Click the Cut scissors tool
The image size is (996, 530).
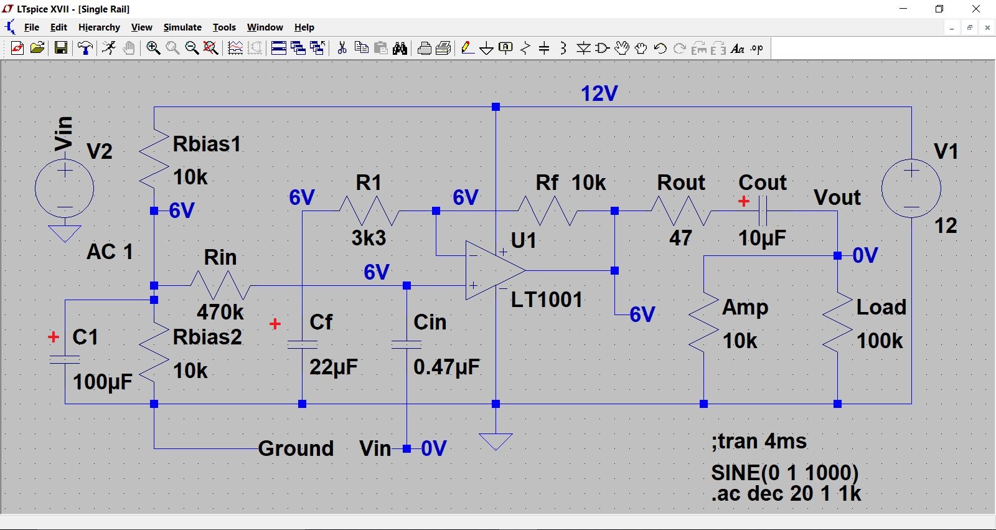tap(342, 48)
